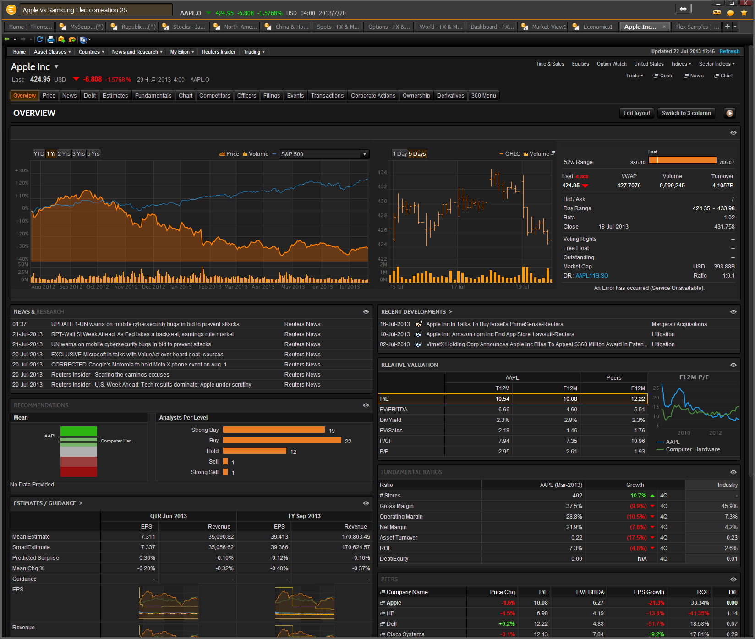
Task: Expand the Trade dropdown
Action: pyautogui.click(x=635, y=76)
